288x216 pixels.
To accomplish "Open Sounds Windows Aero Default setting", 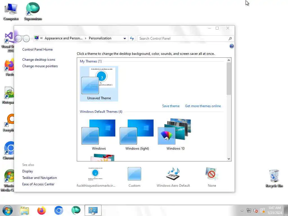I will tap(173, 177).
